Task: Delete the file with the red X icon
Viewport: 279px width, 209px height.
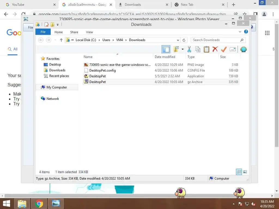Action: pyautogui.click(x=215, y=49)
